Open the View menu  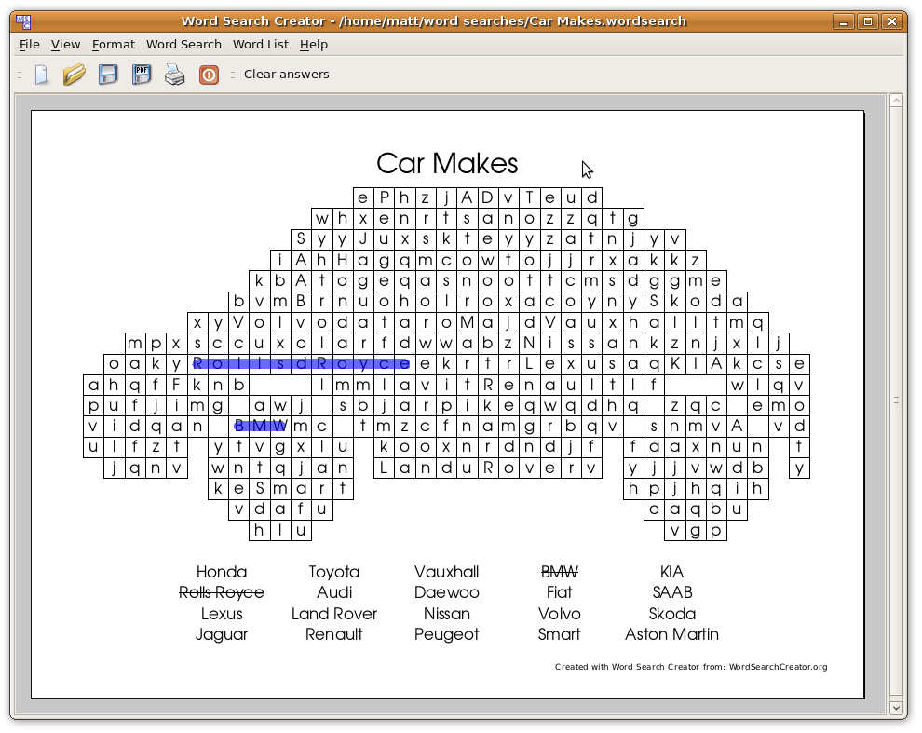pyautogui.click(x=65, y=44)
